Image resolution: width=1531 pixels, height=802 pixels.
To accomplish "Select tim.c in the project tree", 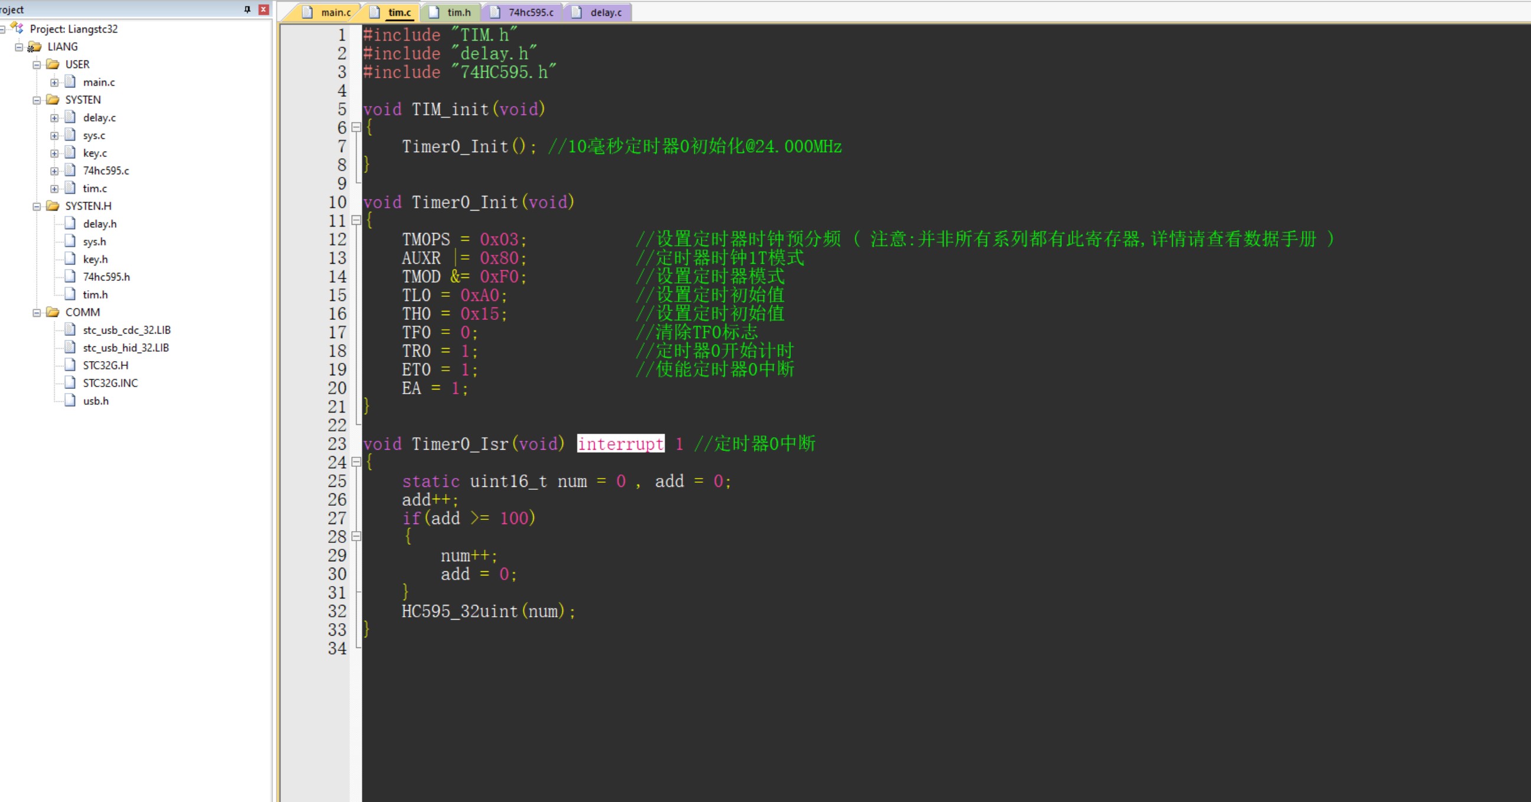I will (94, 188).
